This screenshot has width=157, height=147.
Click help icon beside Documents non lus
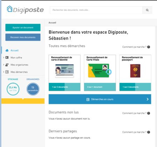coord(149,113)
